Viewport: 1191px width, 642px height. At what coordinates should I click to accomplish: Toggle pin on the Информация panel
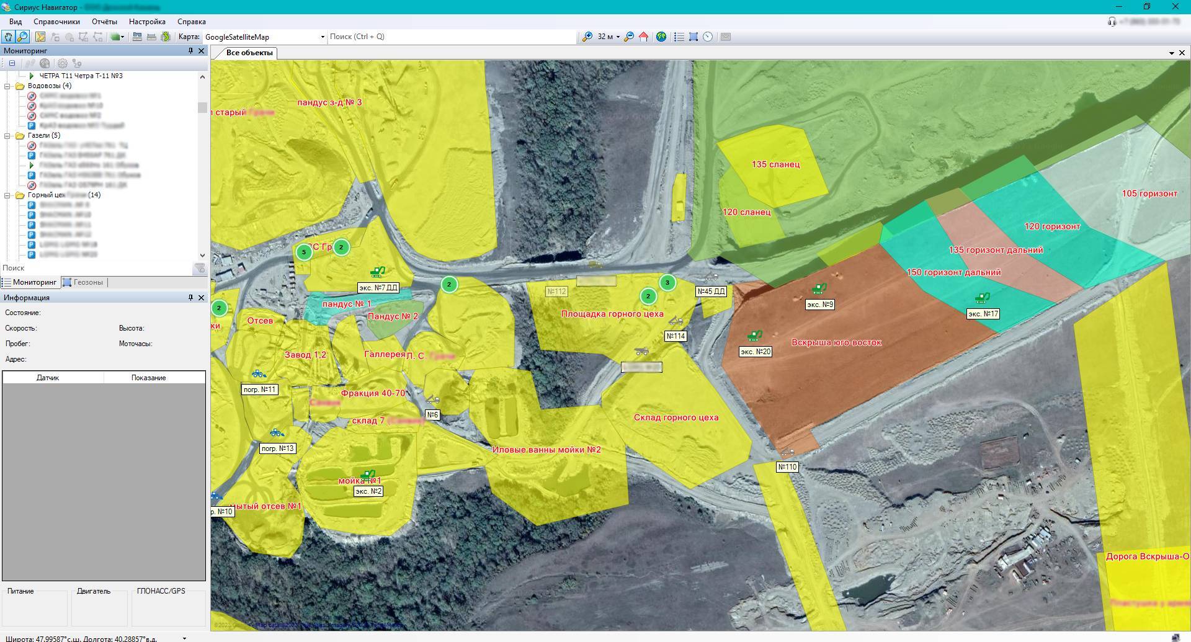coord(190,298)
